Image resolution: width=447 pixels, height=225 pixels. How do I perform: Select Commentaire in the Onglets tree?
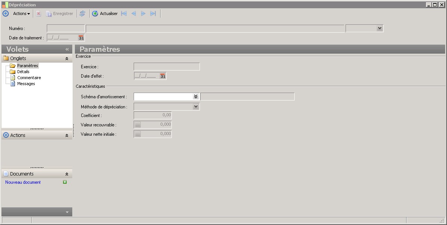point(29,78)
